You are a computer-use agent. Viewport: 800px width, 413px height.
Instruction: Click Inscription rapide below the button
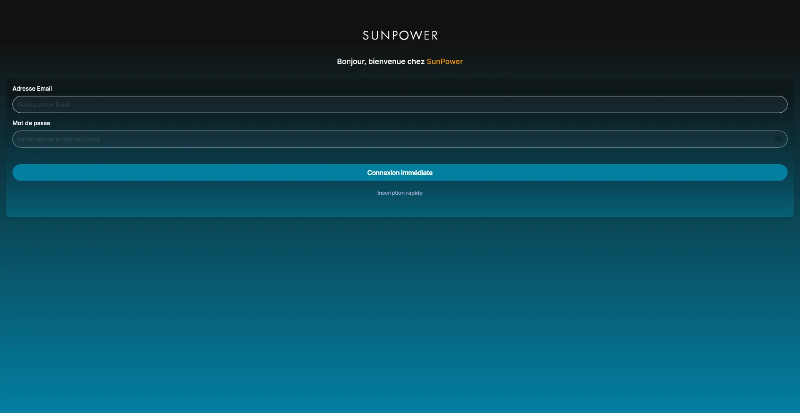[x=400, y=193]
